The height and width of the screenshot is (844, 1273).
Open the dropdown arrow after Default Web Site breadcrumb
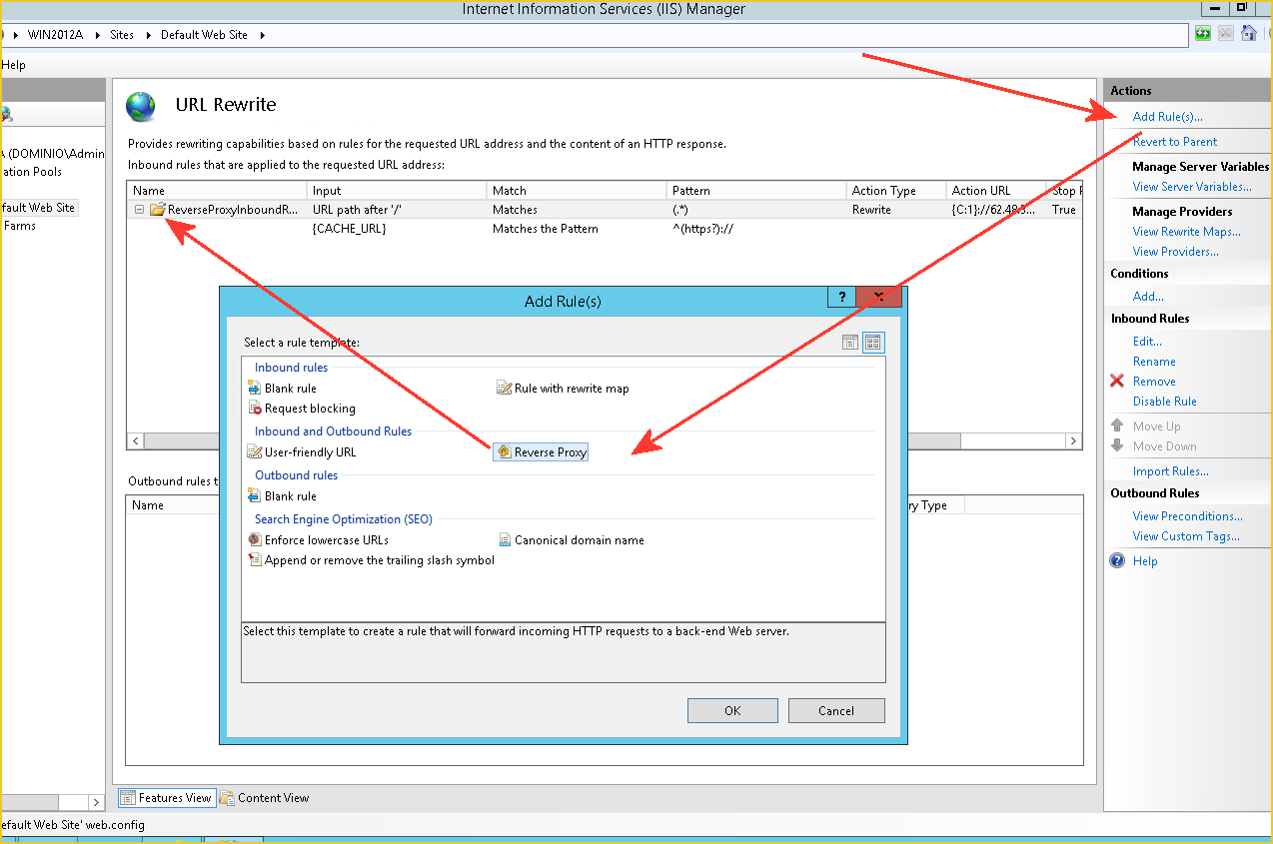[x=263, y=35]
